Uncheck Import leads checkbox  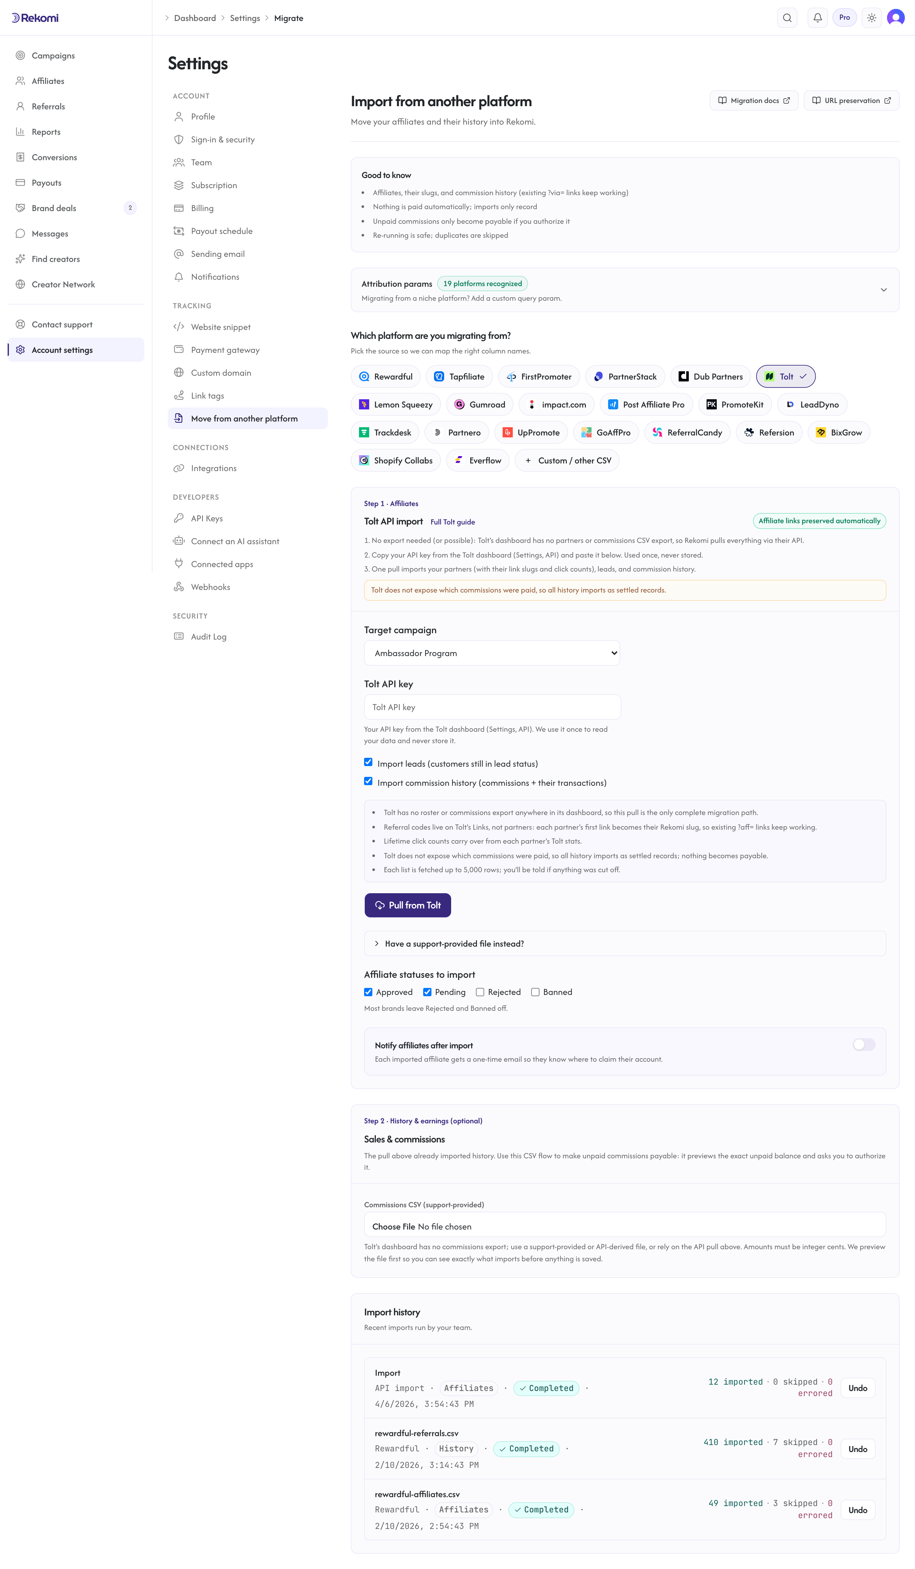[x=369, y=762]
